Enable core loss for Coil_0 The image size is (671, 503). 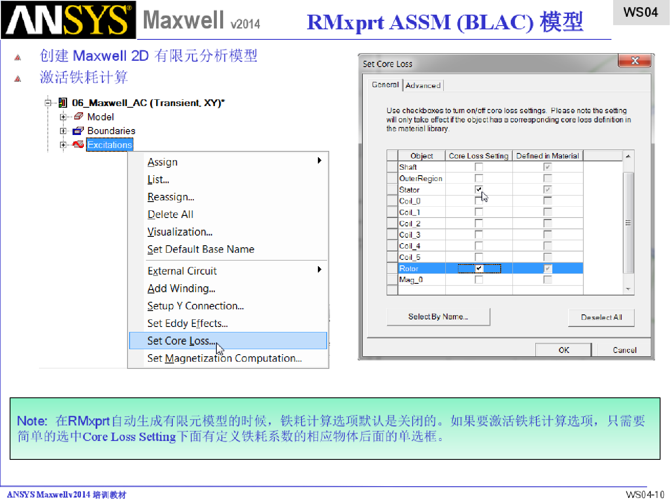(x=479, y=201)
